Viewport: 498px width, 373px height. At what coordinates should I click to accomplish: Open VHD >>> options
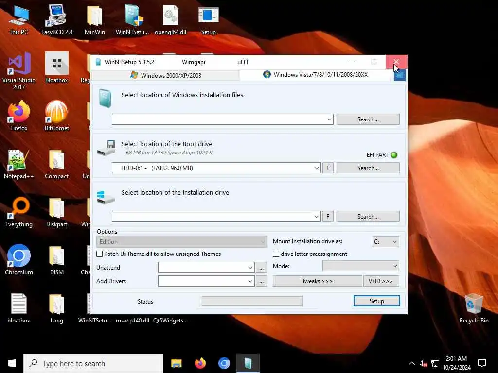(x=381, y=281)
